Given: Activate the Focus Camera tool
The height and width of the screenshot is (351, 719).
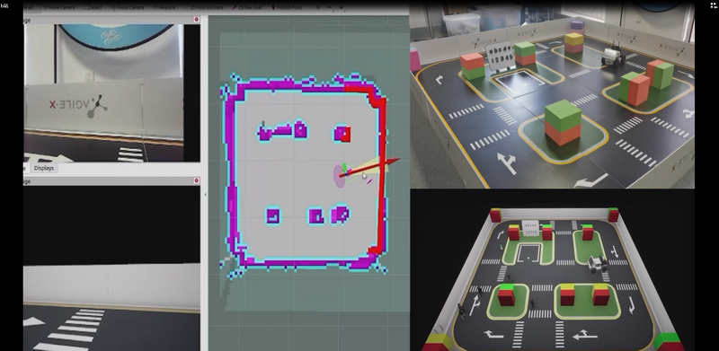Looking at the screenshot, I should (x=128, y=8).
